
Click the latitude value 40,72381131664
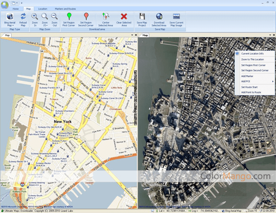point(176,211)
